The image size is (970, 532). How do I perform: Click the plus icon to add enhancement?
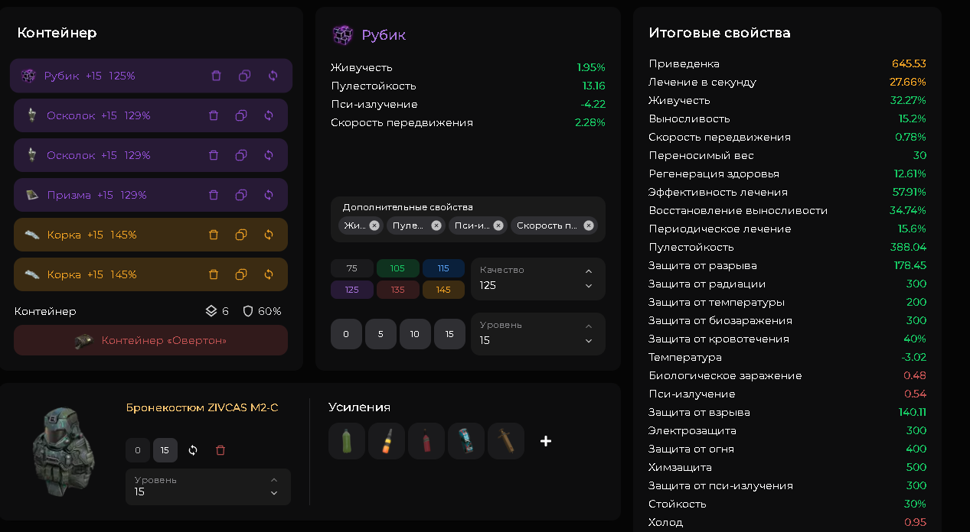pyautogui.click(x=546, y=441)
